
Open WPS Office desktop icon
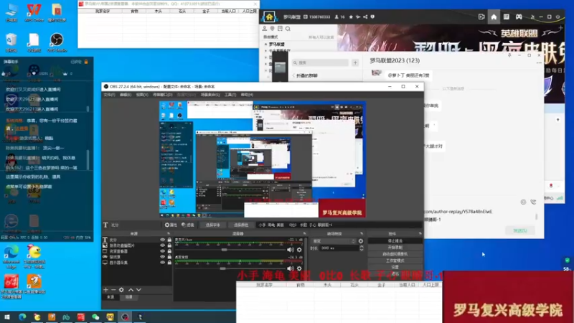[34, 12]
